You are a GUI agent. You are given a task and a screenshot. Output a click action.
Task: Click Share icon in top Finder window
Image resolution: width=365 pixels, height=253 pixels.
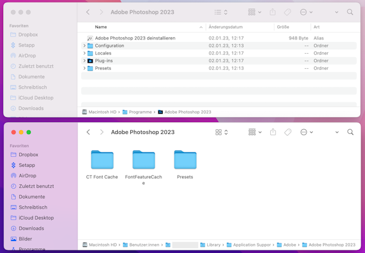pos(273,12)
